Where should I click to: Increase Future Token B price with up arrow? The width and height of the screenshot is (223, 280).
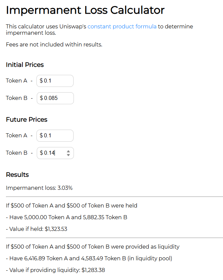[69, 151]
